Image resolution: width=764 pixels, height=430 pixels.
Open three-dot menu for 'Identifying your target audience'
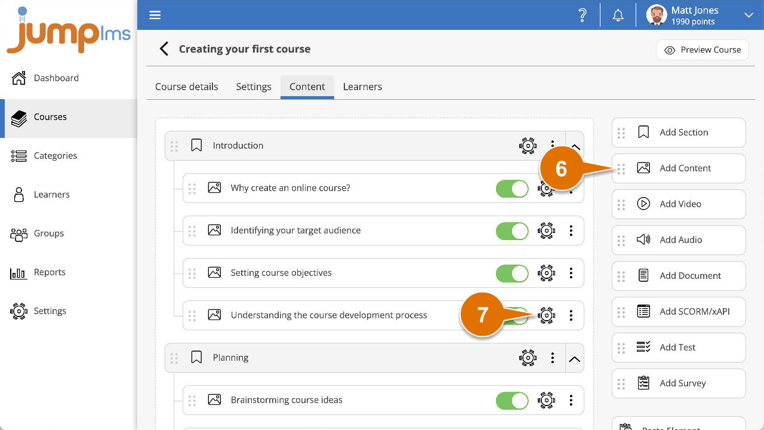571,231
